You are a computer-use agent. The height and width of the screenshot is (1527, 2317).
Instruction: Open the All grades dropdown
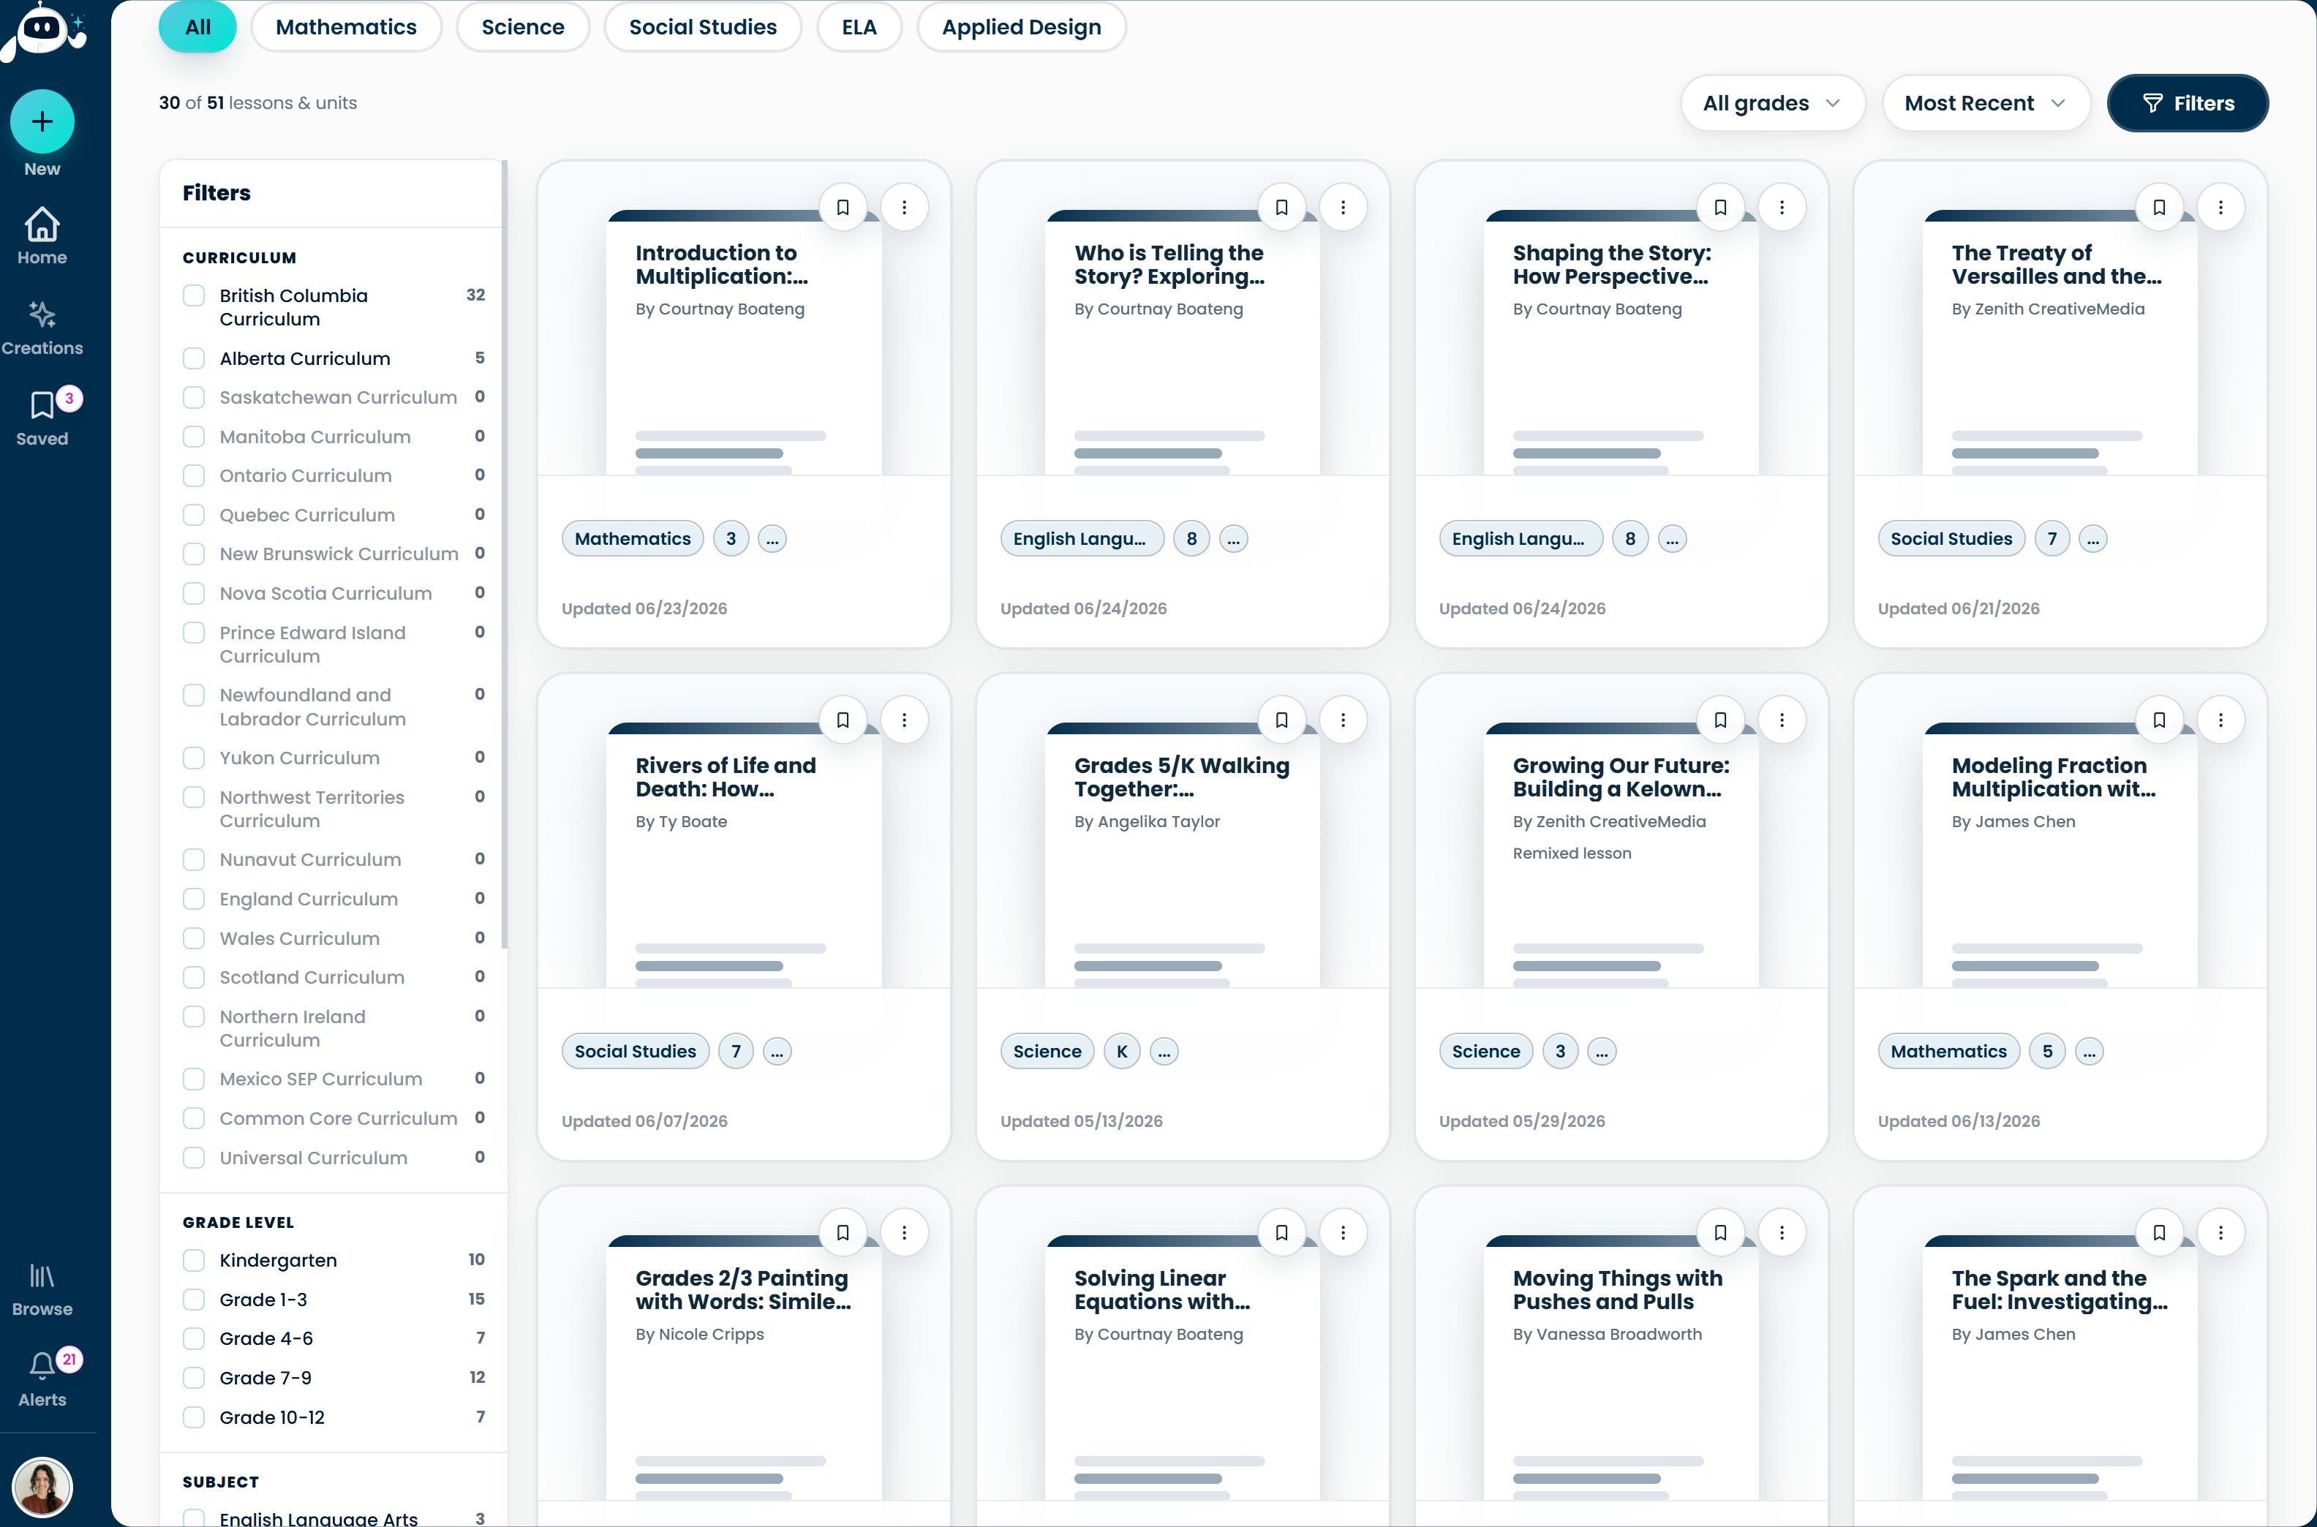(1771, 103)
